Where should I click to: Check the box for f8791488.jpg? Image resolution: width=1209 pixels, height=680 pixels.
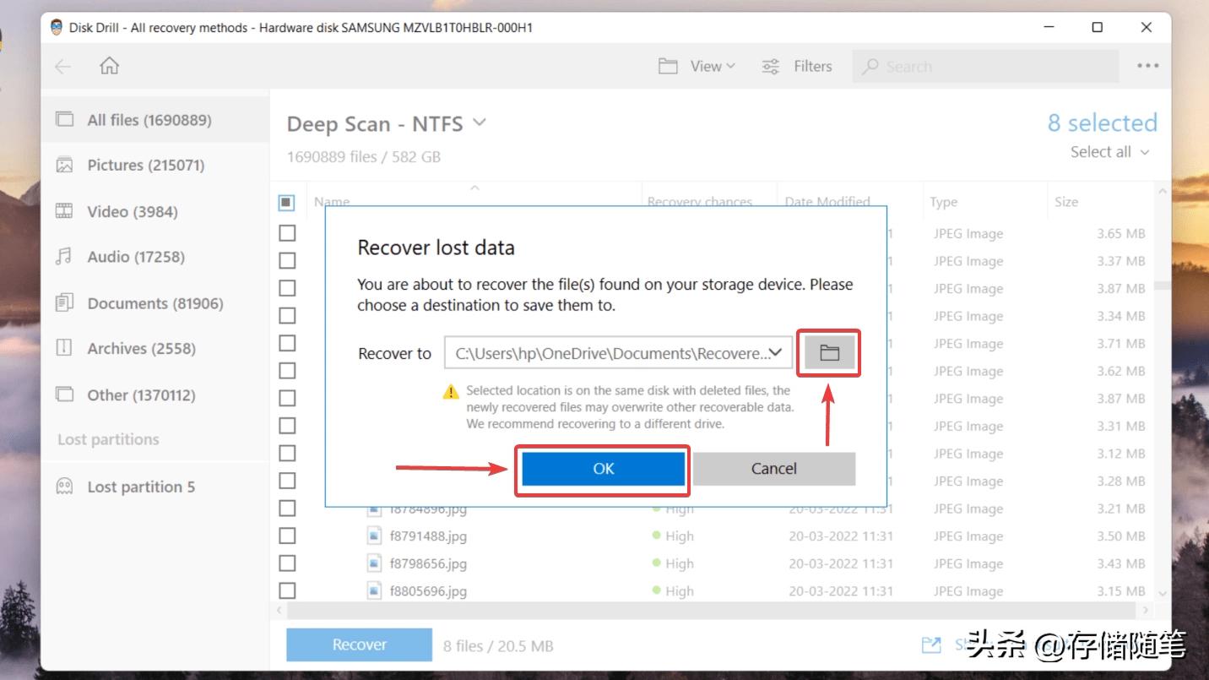click(287, 536)
